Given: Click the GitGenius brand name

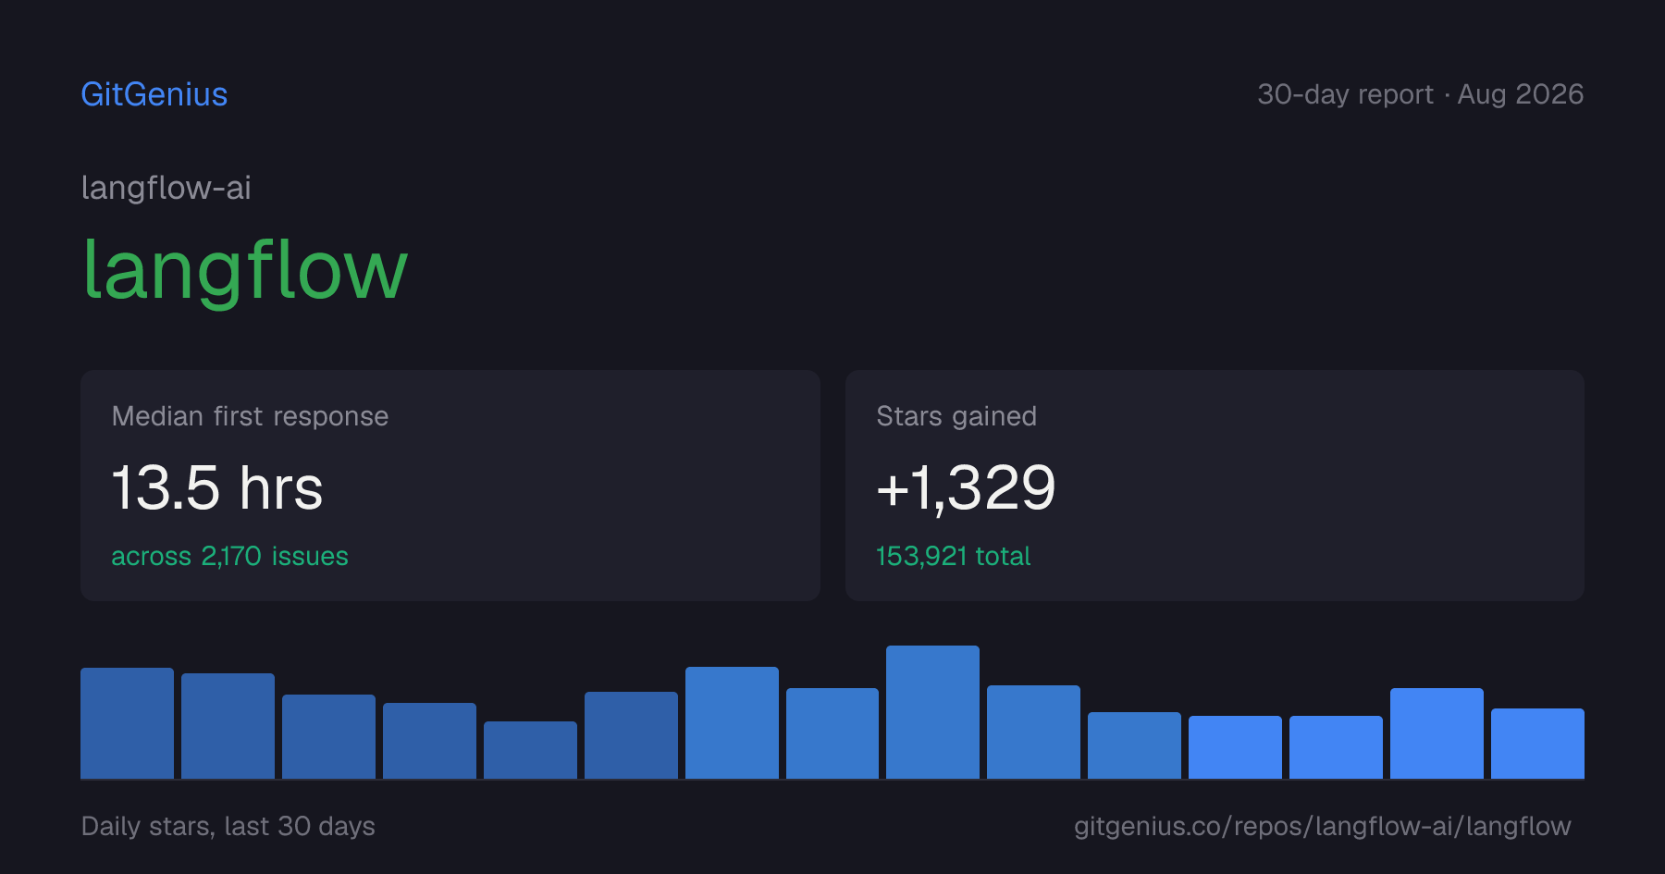Looking at the screenshot, I should coord(154,94).
